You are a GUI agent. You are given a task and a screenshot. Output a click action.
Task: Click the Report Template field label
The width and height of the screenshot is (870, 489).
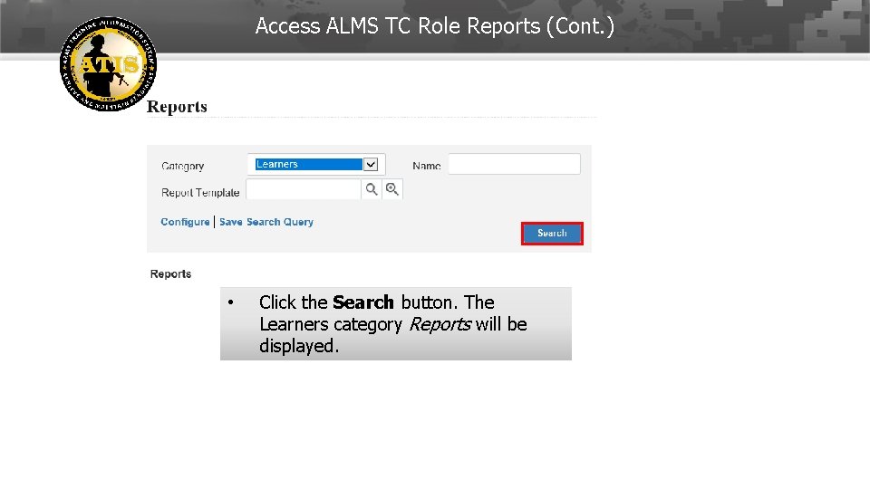(200, 192)
